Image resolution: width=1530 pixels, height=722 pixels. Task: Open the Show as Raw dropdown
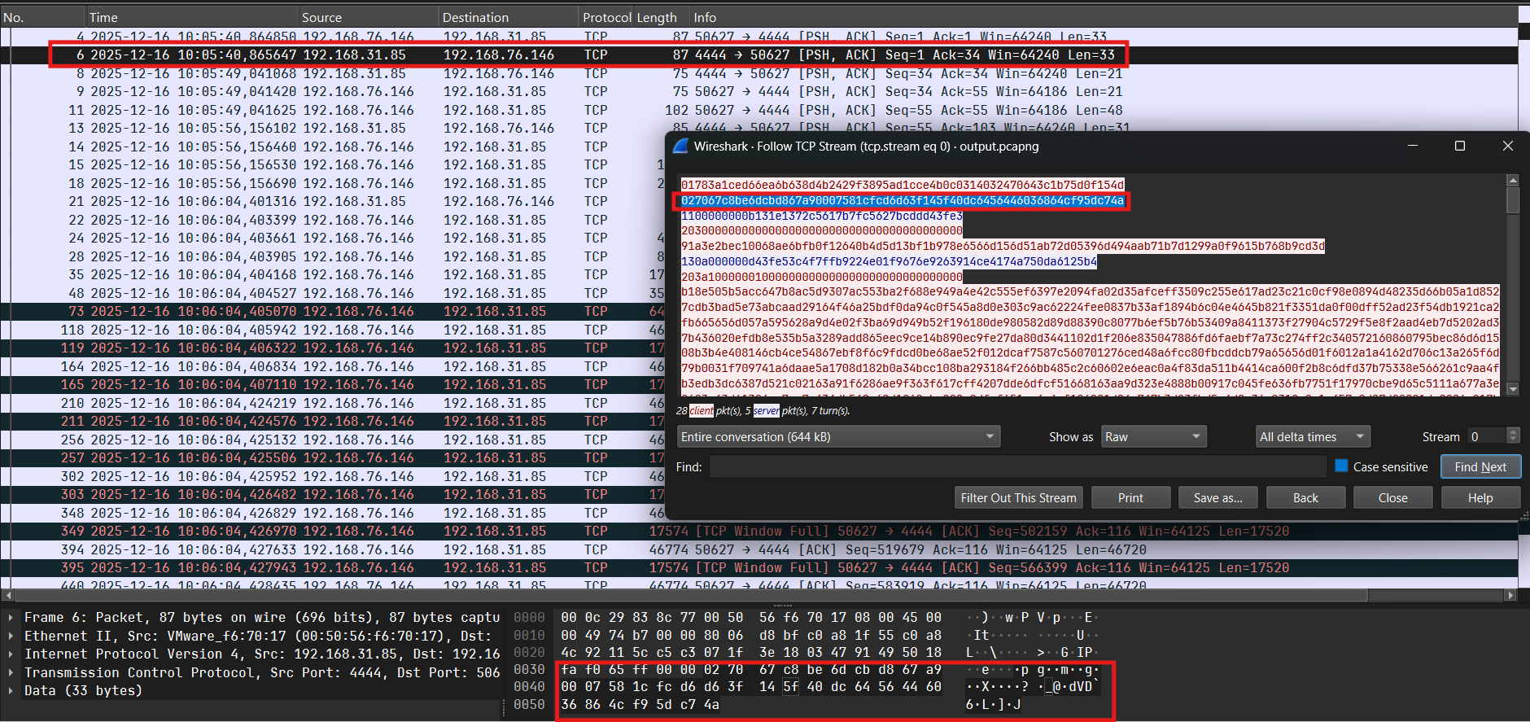(x=1152, y=437)
